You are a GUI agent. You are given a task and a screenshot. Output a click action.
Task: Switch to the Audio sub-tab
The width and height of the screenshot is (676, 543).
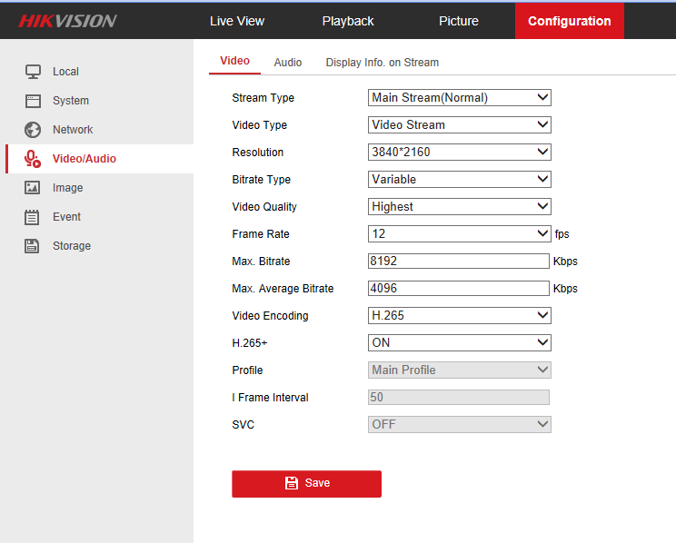click(x=288, y=63)
